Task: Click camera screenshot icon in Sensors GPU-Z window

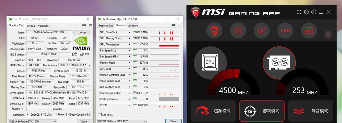Action: 173,25
